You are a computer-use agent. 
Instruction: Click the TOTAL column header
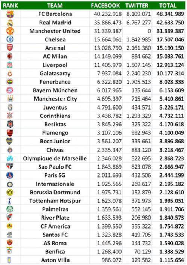[x=168, y=5]
